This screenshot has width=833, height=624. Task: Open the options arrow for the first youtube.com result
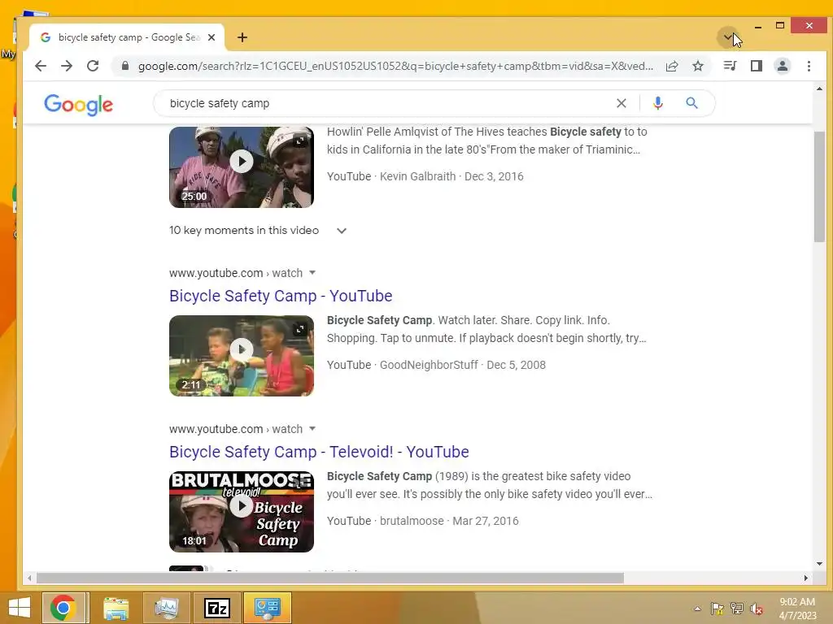[312, 273]
